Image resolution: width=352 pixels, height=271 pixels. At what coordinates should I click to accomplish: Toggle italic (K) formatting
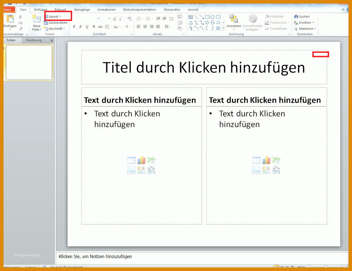click(81, 27)
